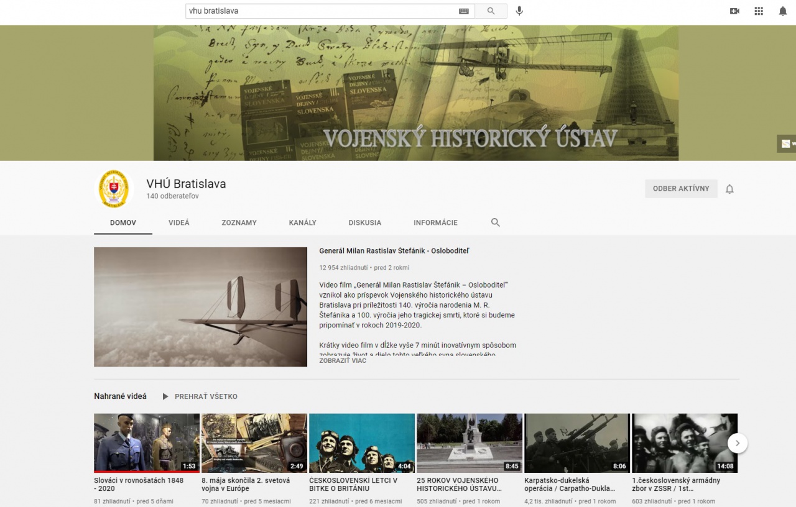The image size is (796, 507).
Task: Toggle the channel notification bell
Action: tap(729, 189)
